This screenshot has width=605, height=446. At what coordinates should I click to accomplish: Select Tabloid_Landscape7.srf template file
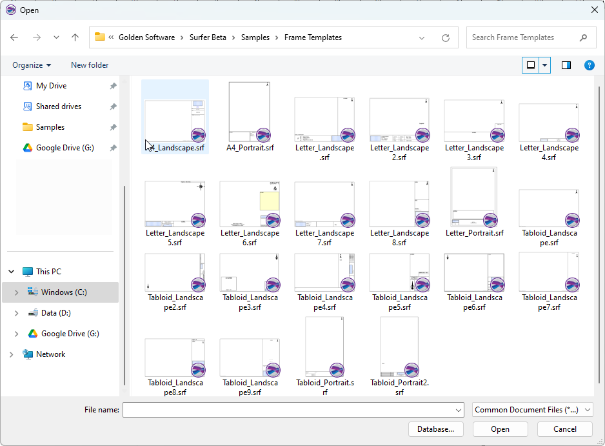(x=549, y=272)
